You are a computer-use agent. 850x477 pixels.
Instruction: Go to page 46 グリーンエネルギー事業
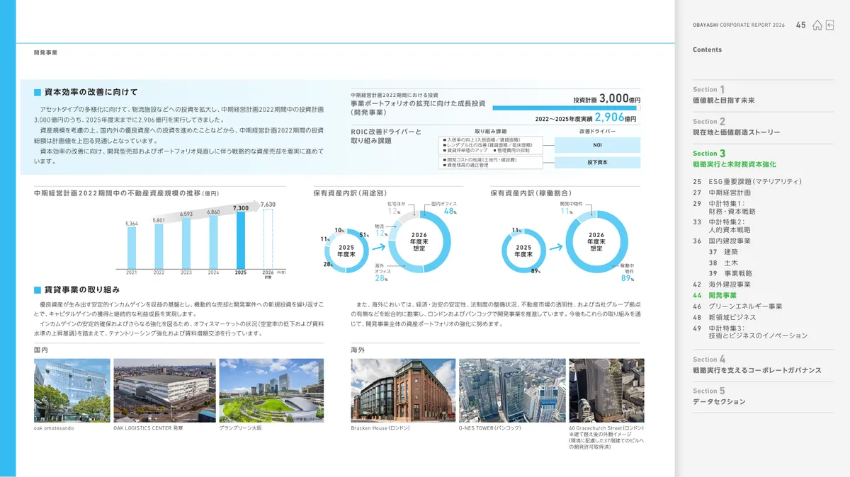tap(737, 306)
